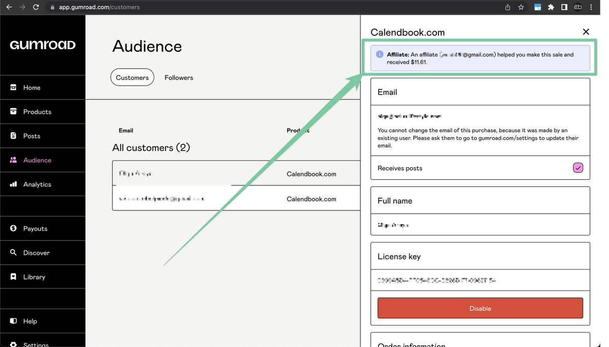Click the Gumroad logo
609x347 pixels.
pyautogui.click(x=43, y=45)
